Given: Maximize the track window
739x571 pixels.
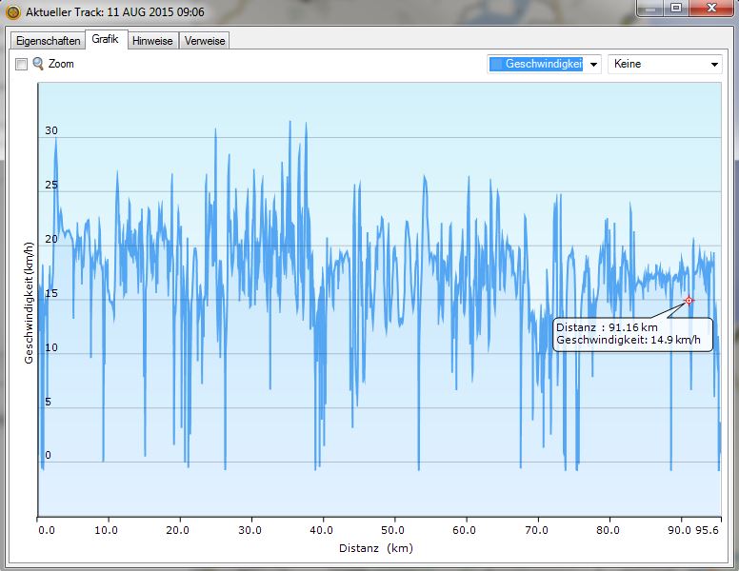Looking at the screenshot, I should tap(676, 9).
